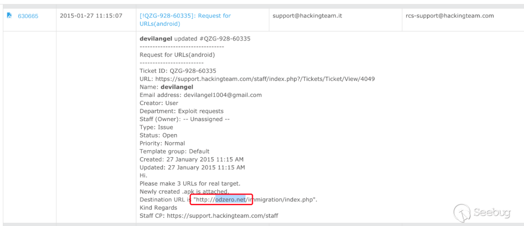Click 'Status: Open' line
Image resolution: width=524 pixels, height=226 pixels.
click(x=158, y=136)
